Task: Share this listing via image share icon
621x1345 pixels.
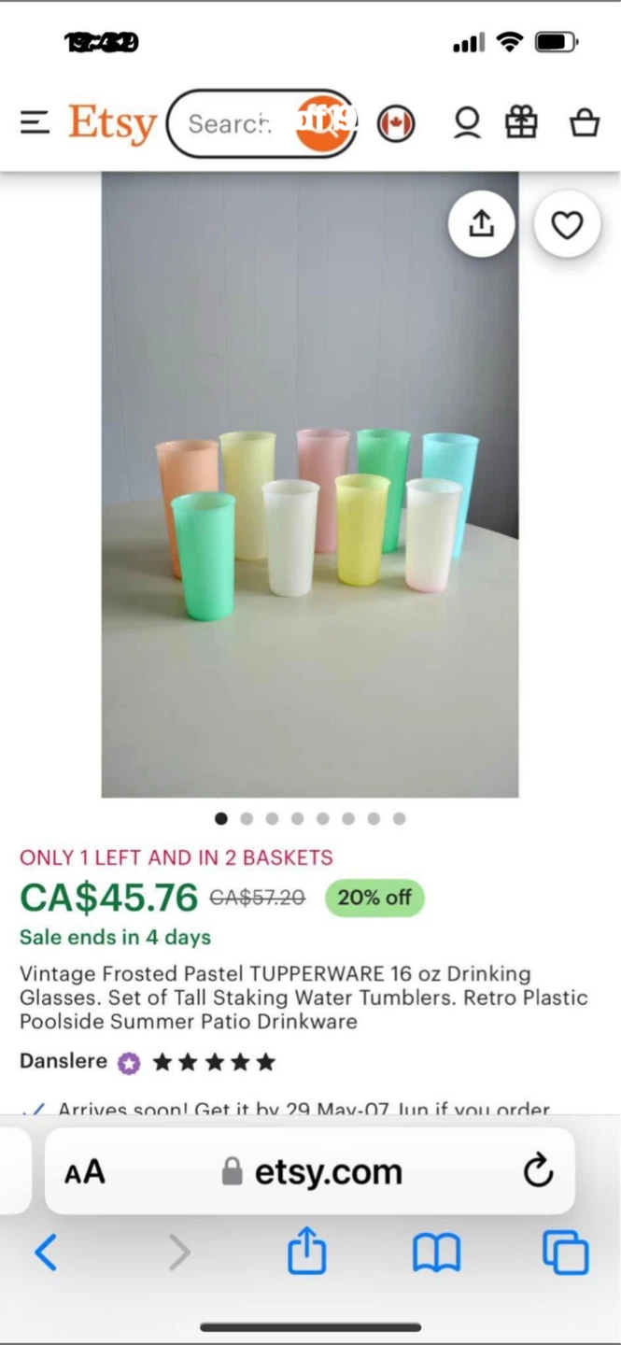Action: point(481,224)
